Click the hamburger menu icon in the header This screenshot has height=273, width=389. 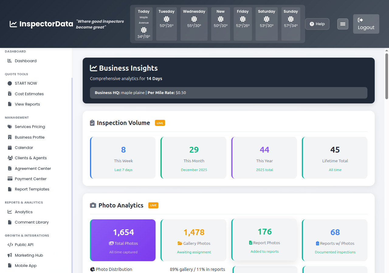pos(343,24)
